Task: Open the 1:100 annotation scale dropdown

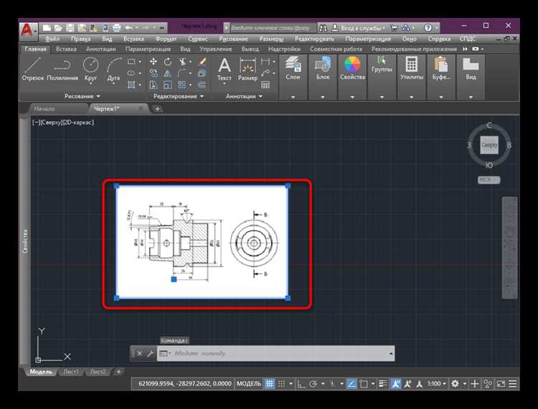Action: click(437, 384)
